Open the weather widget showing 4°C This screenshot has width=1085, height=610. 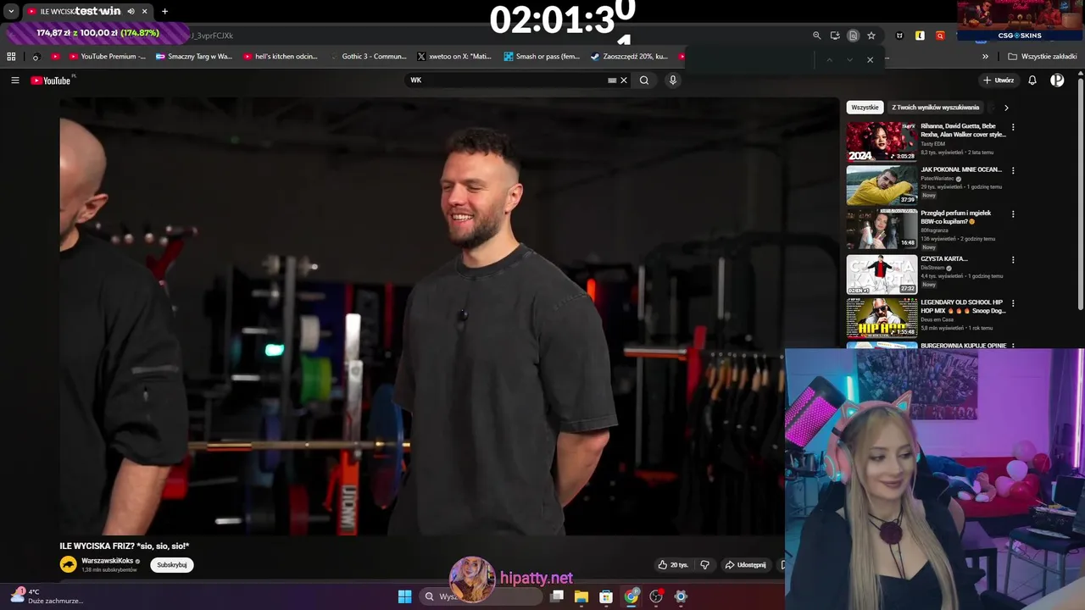[47, 596]
